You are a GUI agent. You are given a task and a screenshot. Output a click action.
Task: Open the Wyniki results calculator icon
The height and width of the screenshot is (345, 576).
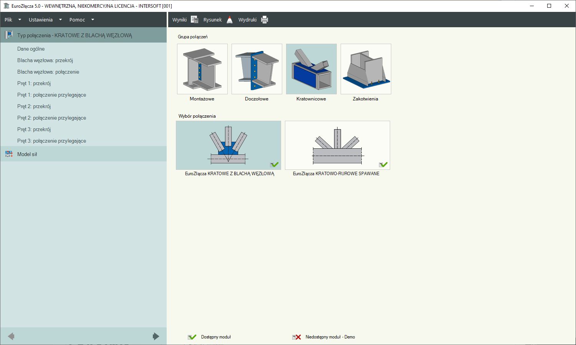point(195,20)
